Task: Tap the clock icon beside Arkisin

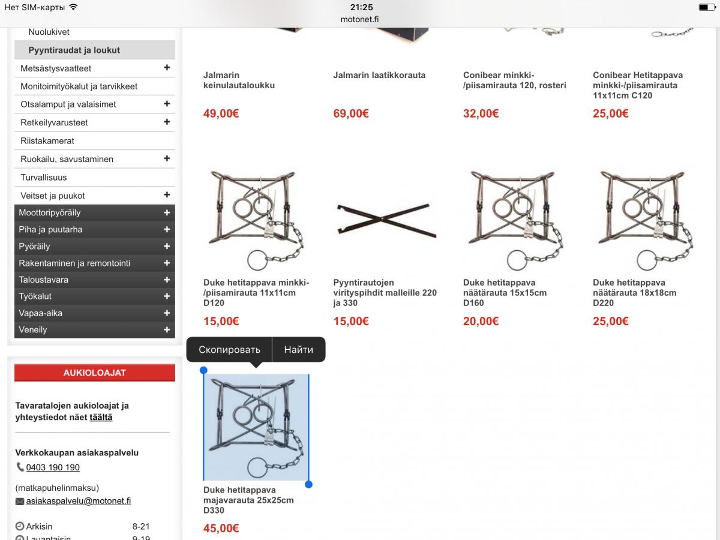Action: (19, 526)
